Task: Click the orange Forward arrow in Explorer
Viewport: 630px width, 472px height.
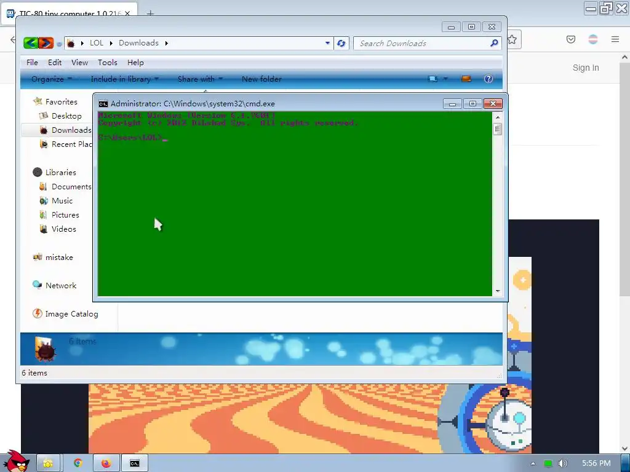Action: tap(46, 43)
